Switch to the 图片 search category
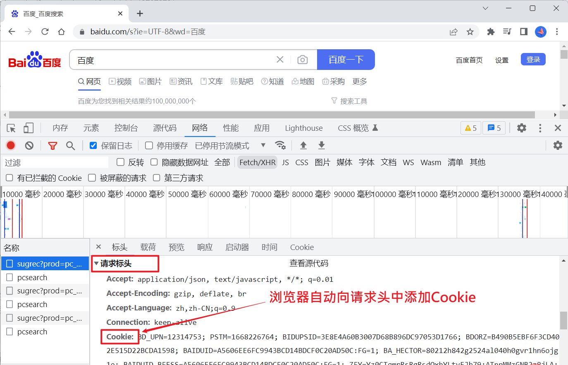 [150, 82]
